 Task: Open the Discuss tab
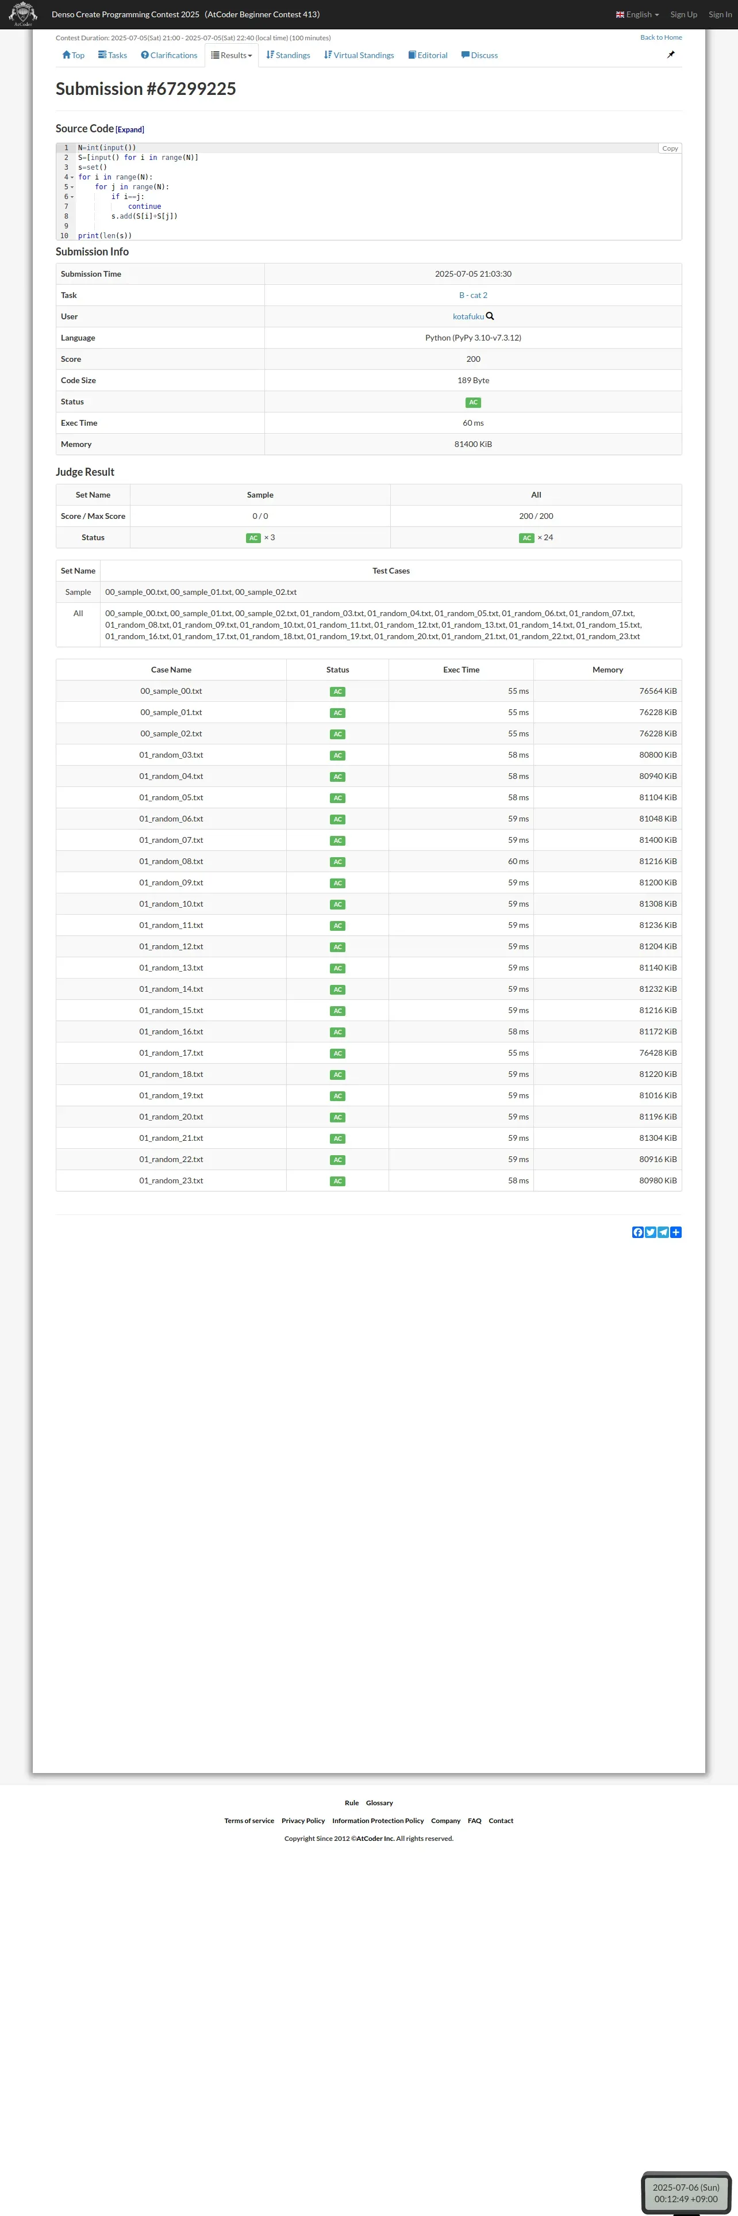click(x=479, y=55)
